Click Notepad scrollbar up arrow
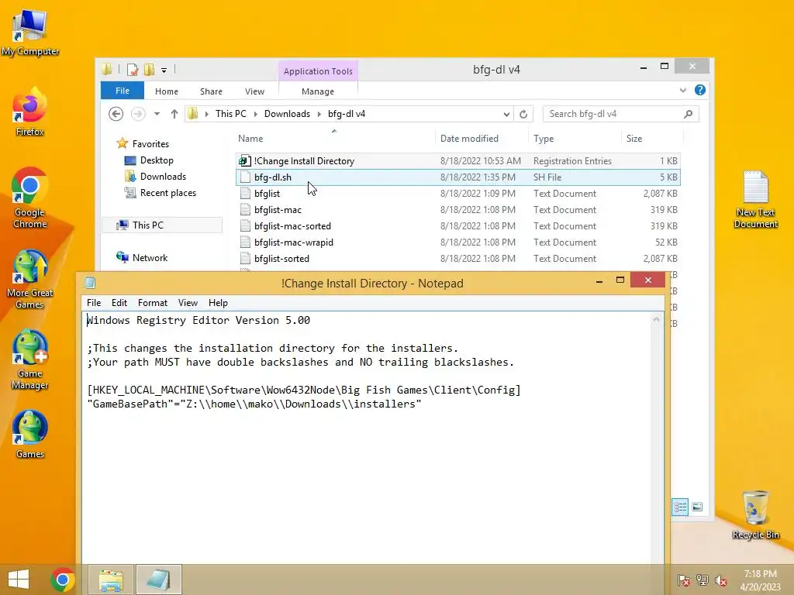This screenshot has width=794, height=595. click(x=656, y=320)
